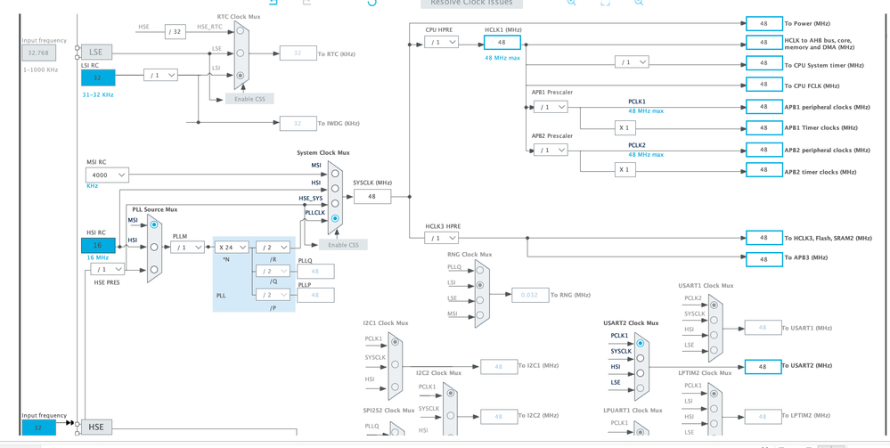The width and height of the screenshot is (890, 448).
Task: Click the HSE input frequency field
Action: pyautogui.click(x=39, y=428)
